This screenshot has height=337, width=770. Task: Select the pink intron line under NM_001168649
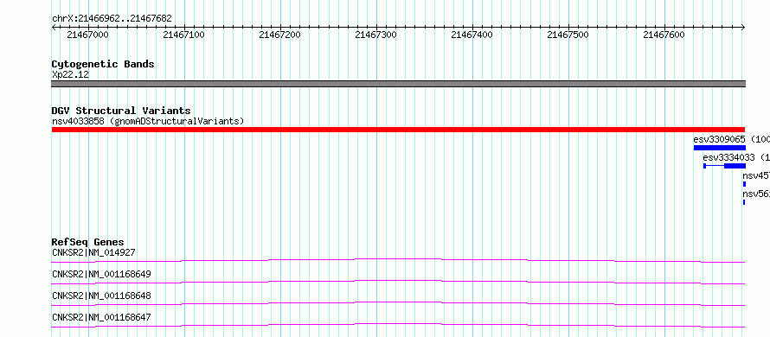point(398,282)
